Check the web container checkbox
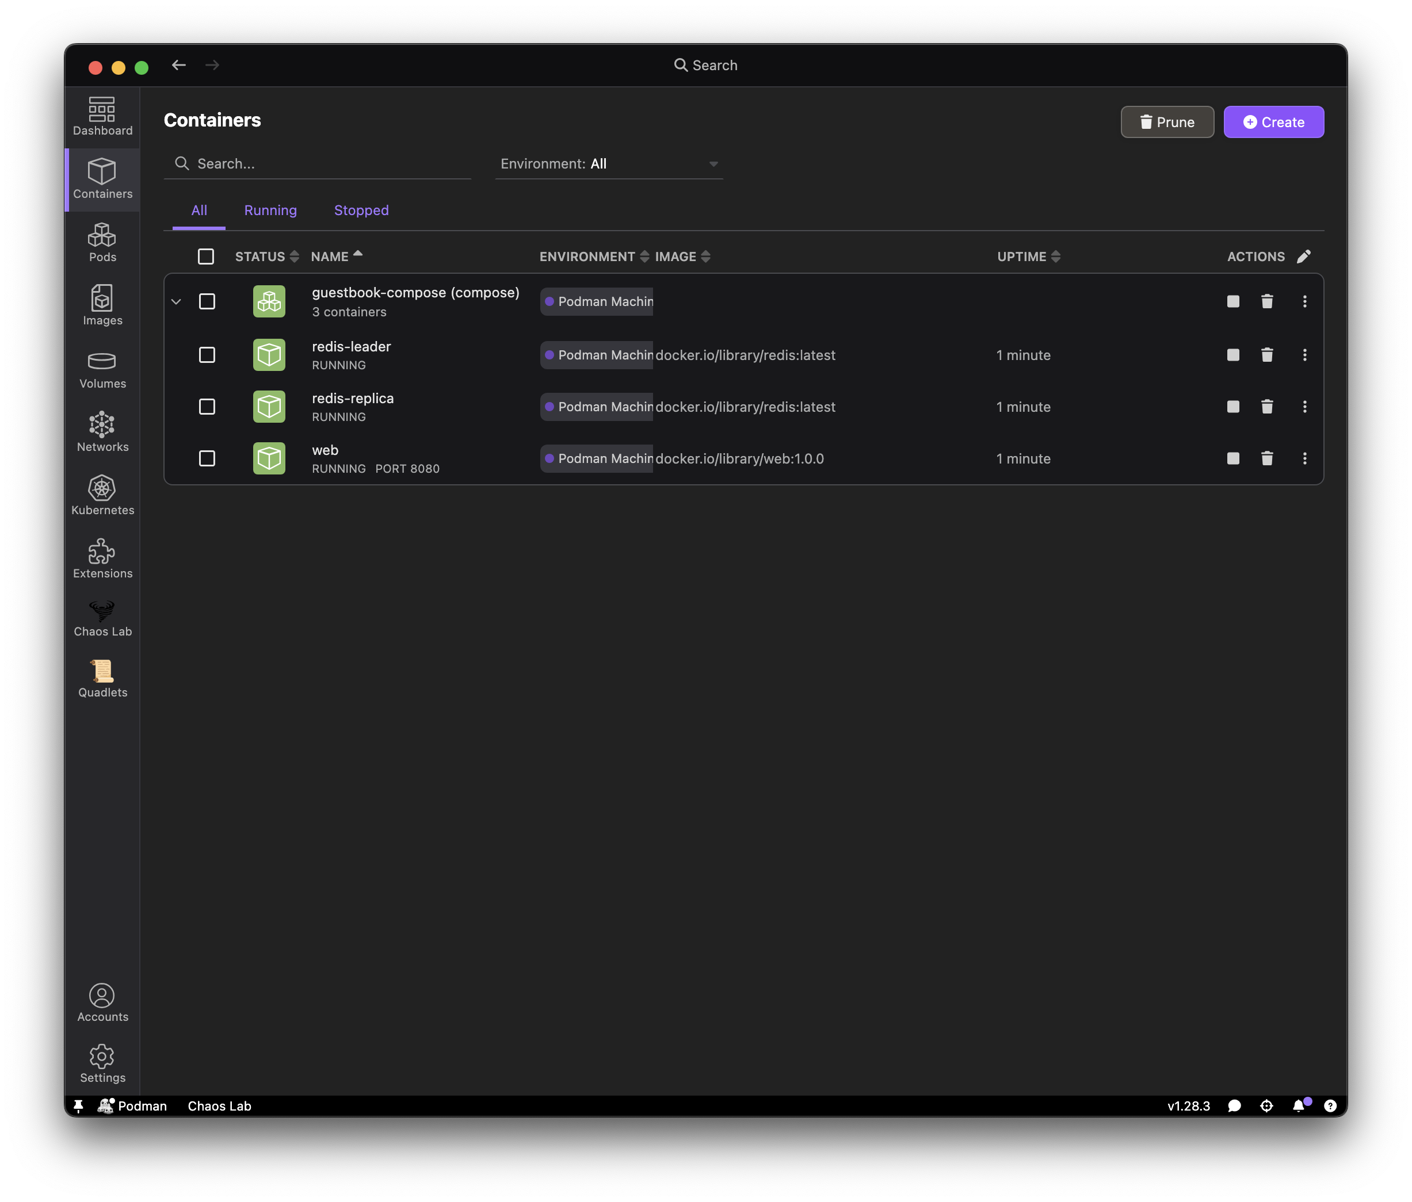Image resolution: width=1412 pixels, height=1202 pixels. click(207, 458)
